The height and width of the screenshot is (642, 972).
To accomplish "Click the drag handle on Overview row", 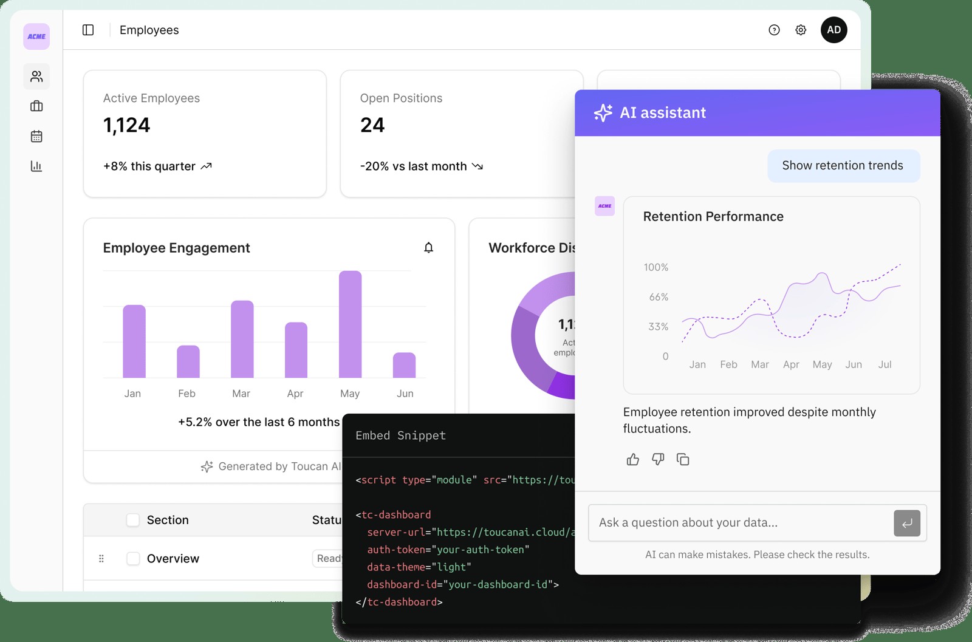I will tap(101, 558).
